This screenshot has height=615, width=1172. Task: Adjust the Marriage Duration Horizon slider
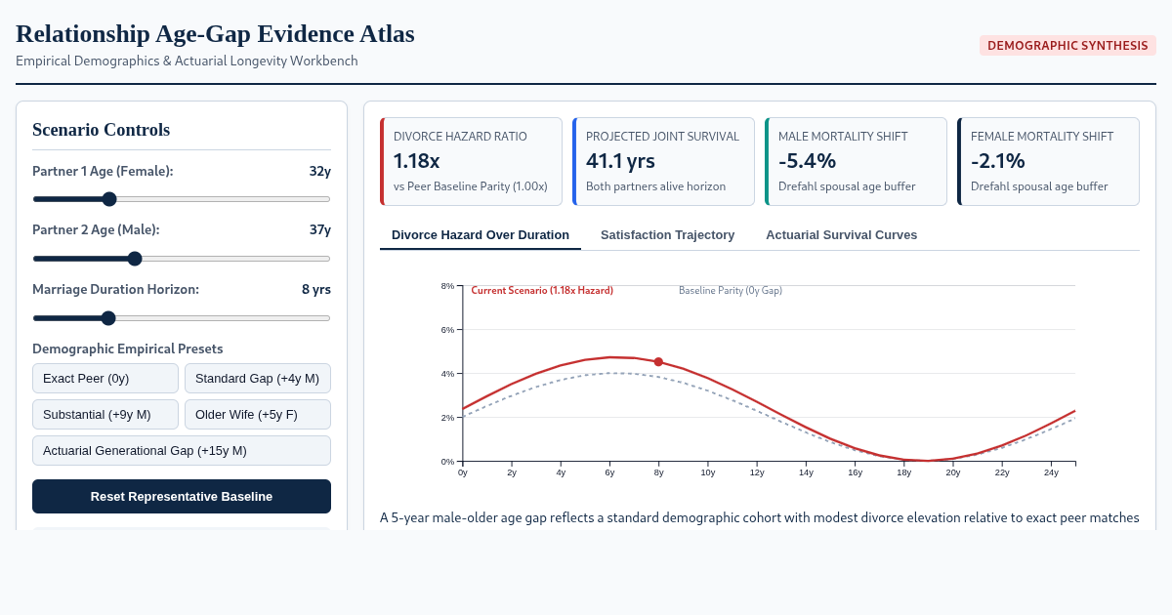tap(182, 318)
